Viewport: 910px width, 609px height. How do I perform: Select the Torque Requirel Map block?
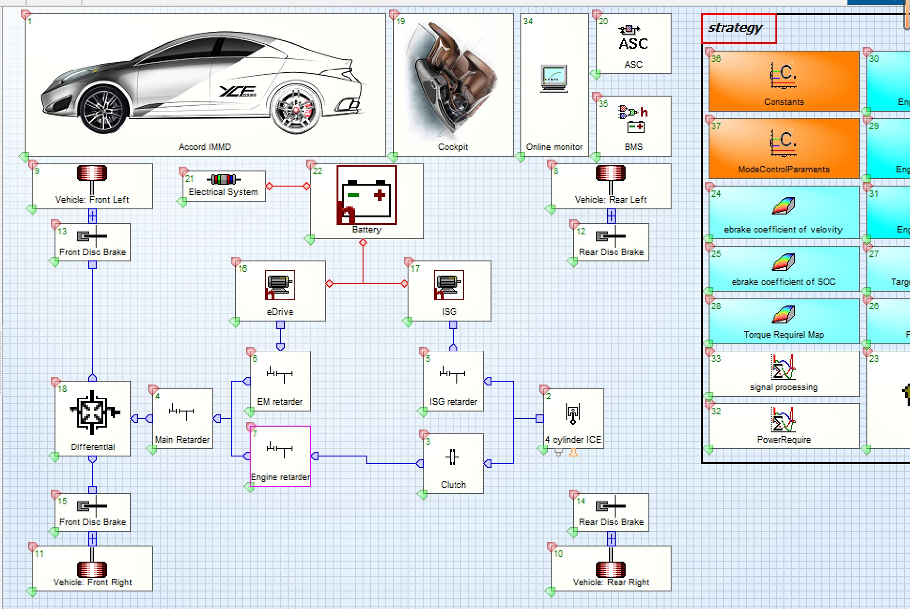pyautogui.click(x=783, y=315)
